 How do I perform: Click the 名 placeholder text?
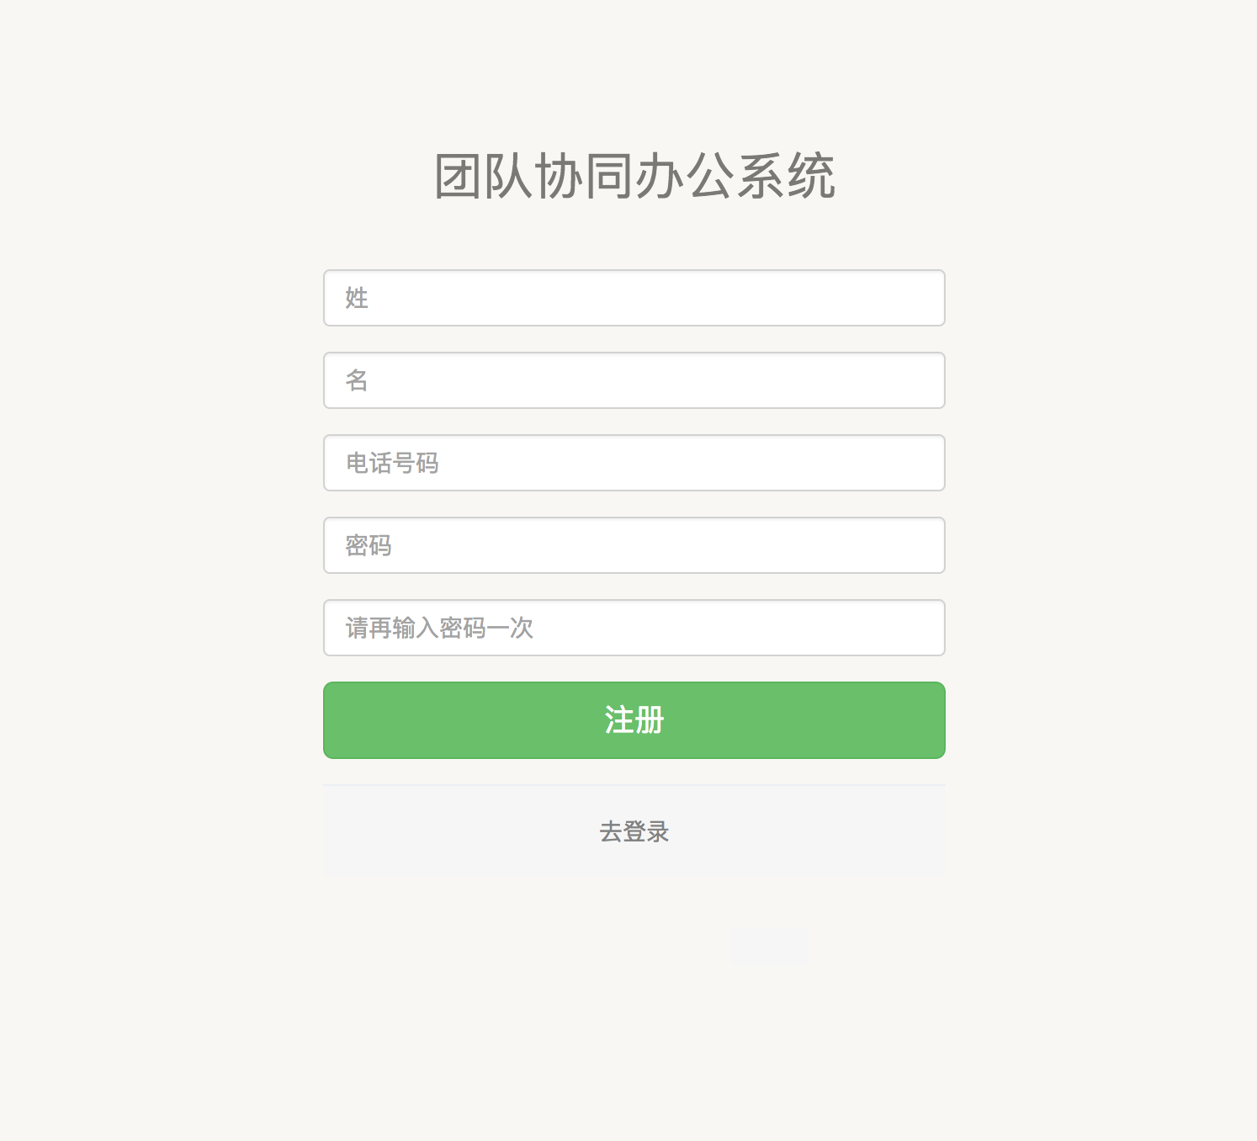[357, 380]
